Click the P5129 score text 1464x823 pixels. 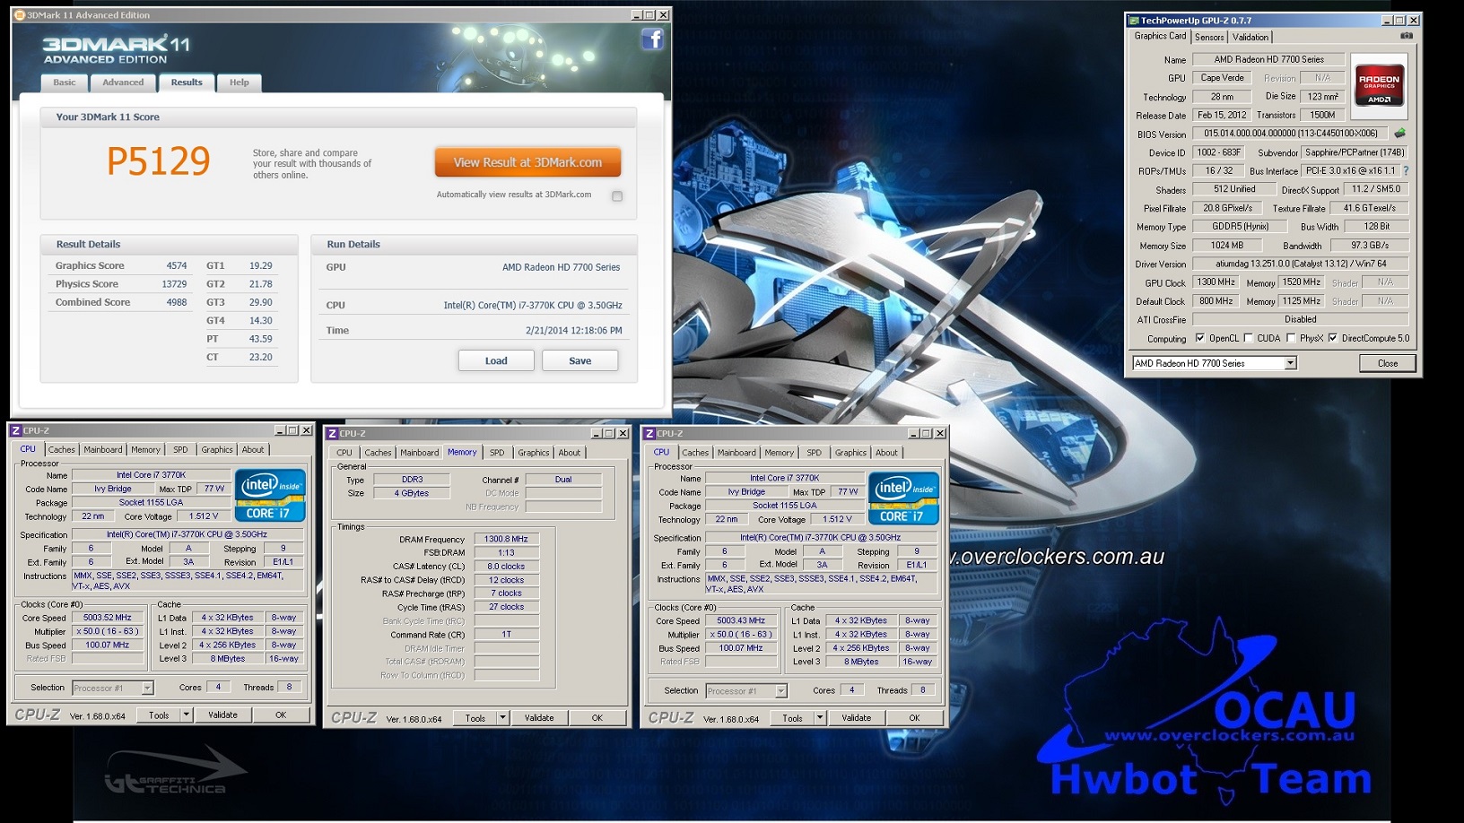158,161
